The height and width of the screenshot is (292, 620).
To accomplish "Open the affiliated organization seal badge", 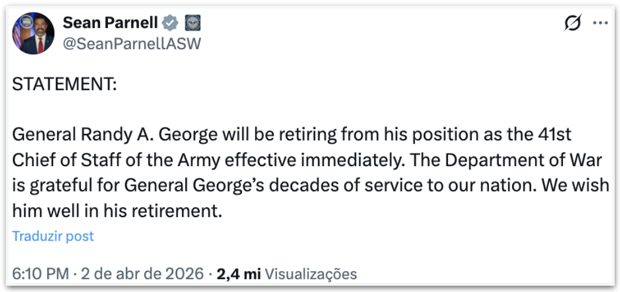I will pos(192,24).
